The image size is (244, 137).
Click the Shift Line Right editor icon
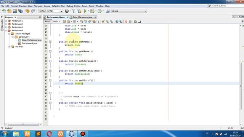point(121,21)
